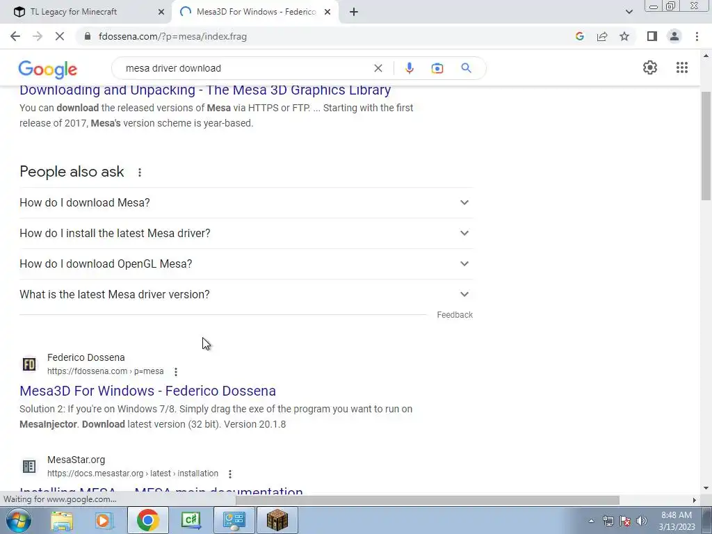
Task: Open the Minecraft launcher taskbar icon
Action: coord(277,520)
